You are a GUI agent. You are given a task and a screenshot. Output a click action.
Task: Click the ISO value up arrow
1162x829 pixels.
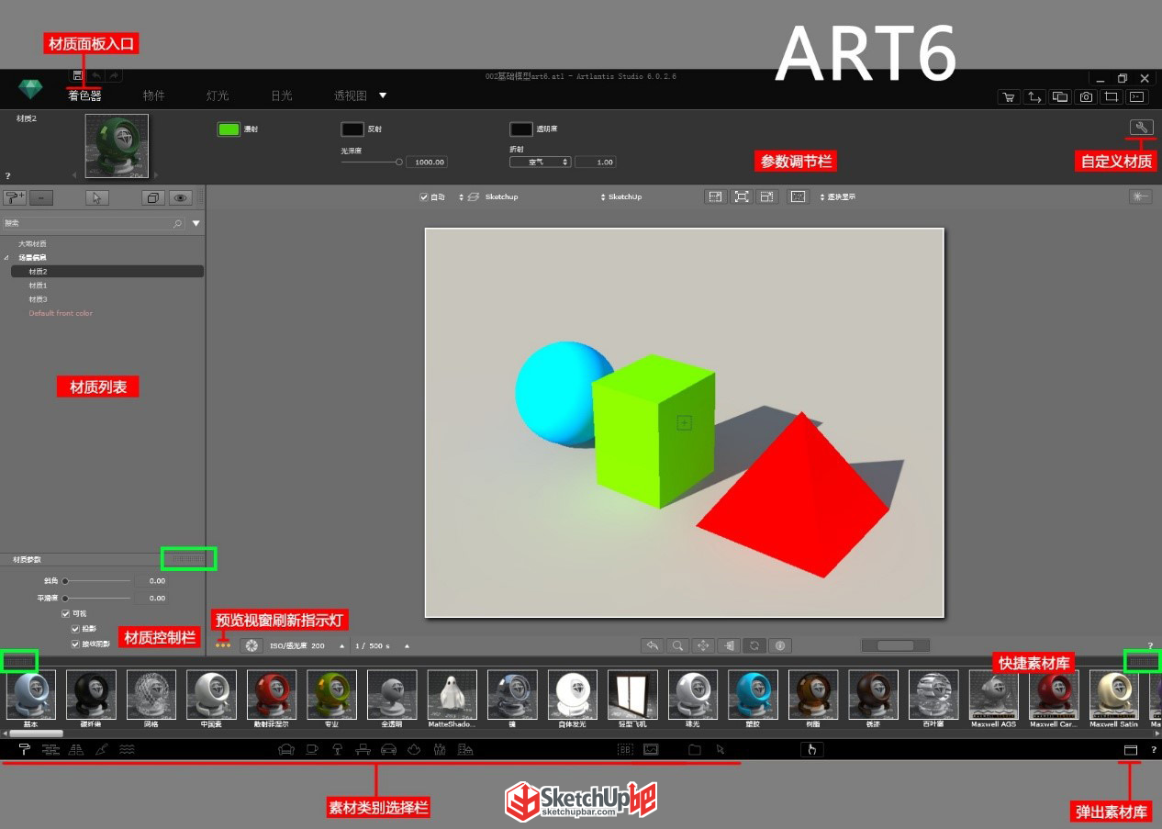[x=341, y=646]
